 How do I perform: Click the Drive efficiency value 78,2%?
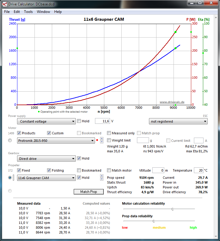point(203,192)
